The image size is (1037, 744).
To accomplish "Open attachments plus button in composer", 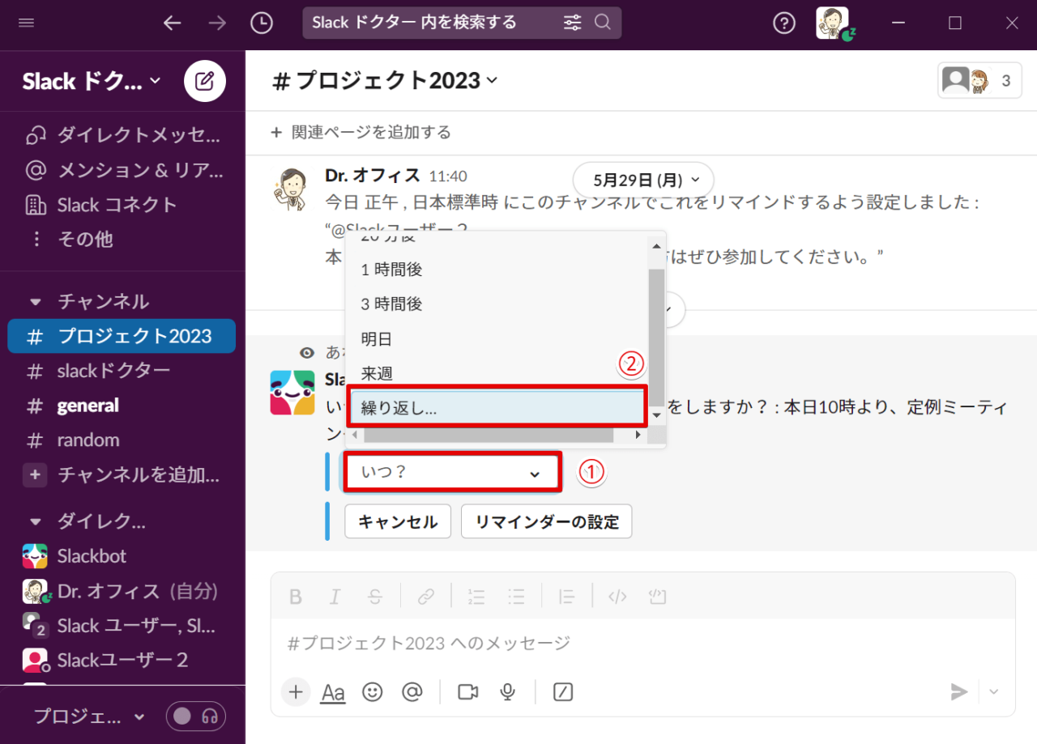I will [x=296, y=692].
